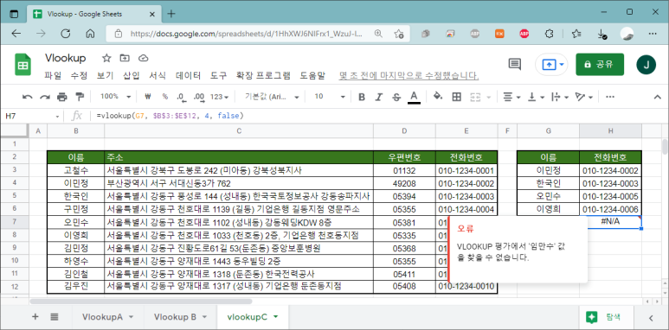Open the Name box dropdown arrow
This screenshot has width=669, height=330.
pos(58,117)
